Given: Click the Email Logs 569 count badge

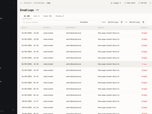Looking at the screenshot, I should point(37,10).
